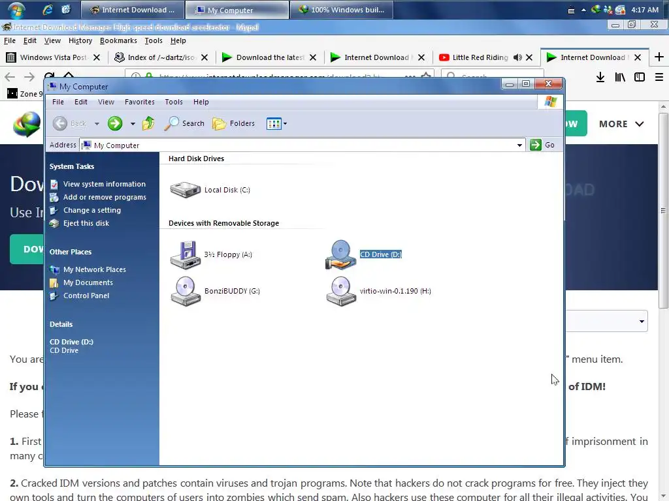Open the View menu in My Computer
Viewport: 669px width, 501px height.
[x=106, y=102]
